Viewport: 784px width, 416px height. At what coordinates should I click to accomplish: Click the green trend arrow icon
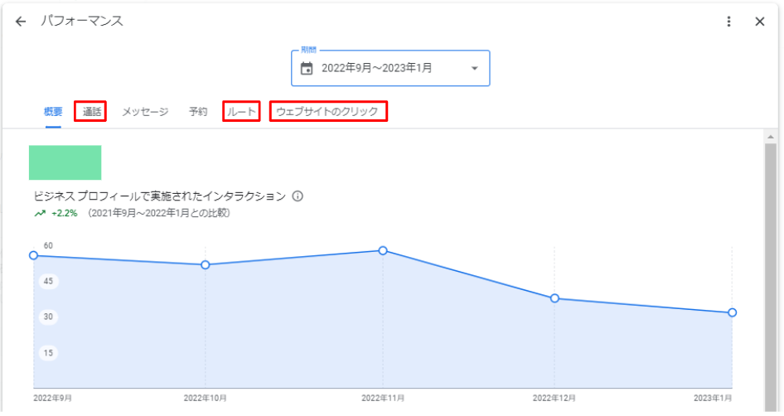(x=40, y=214)
